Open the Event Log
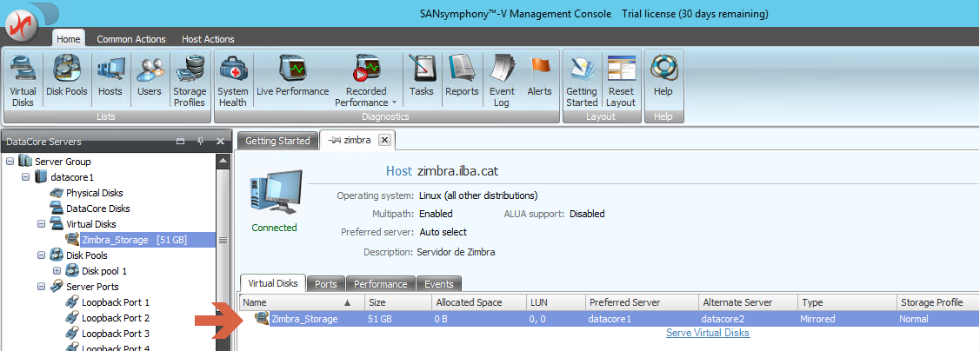Viewport: 980px width, 351px height. click(x=502, y=80)
